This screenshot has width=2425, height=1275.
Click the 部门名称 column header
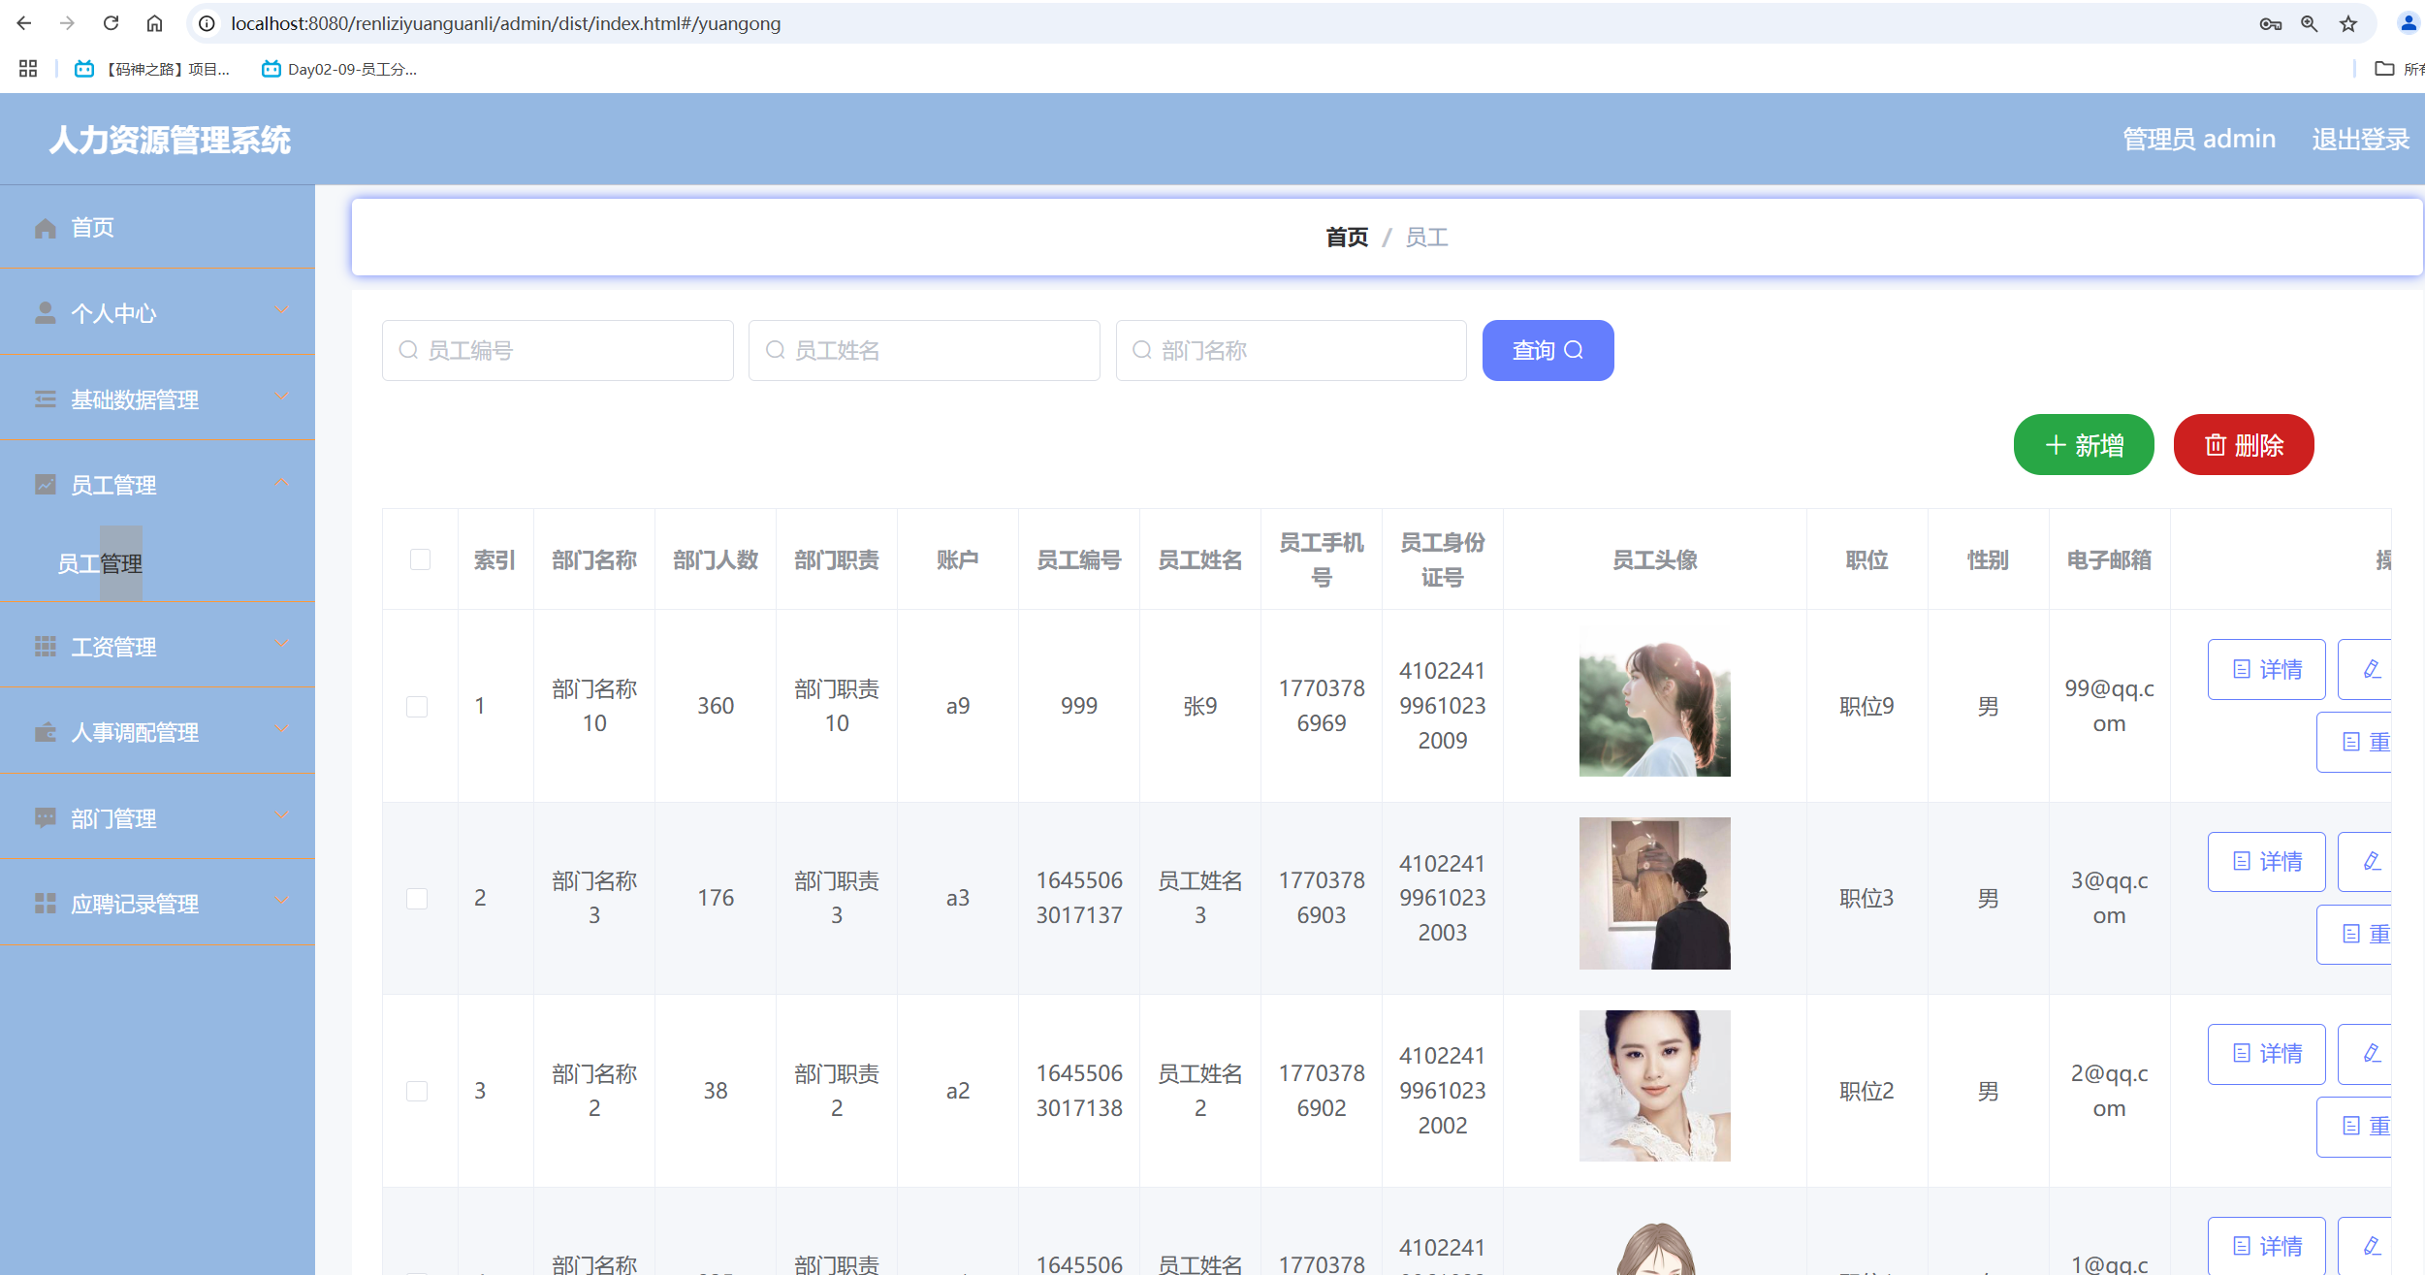[x=594, y=559]
